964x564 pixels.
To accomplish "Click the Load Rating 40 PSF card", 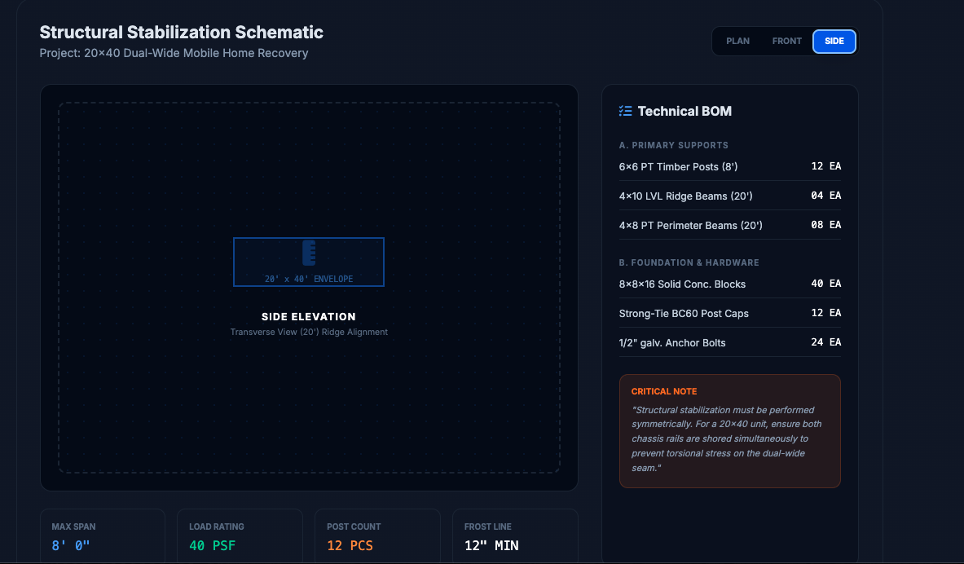I will [240, 536].
